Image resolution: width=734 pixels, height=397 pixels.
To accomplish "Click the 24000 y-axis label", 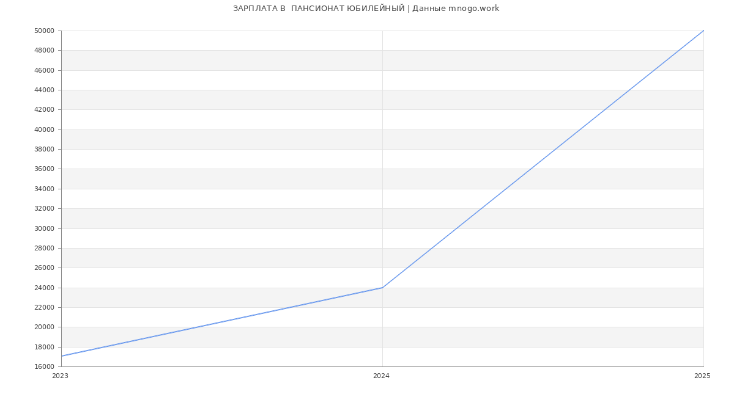I will coord(44,288).
